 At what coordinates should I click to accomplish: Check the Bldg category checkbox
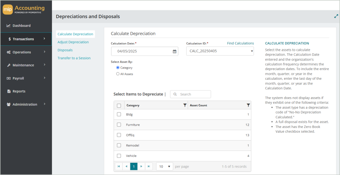click(119, 115)
